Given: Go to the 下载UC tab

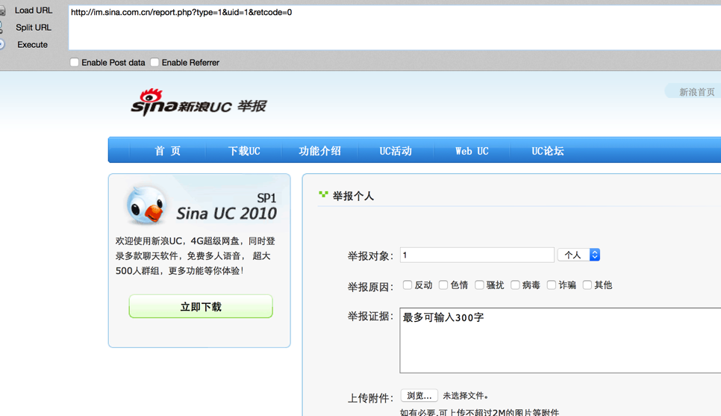Looking at the screenshot, I should pos(244,151).
